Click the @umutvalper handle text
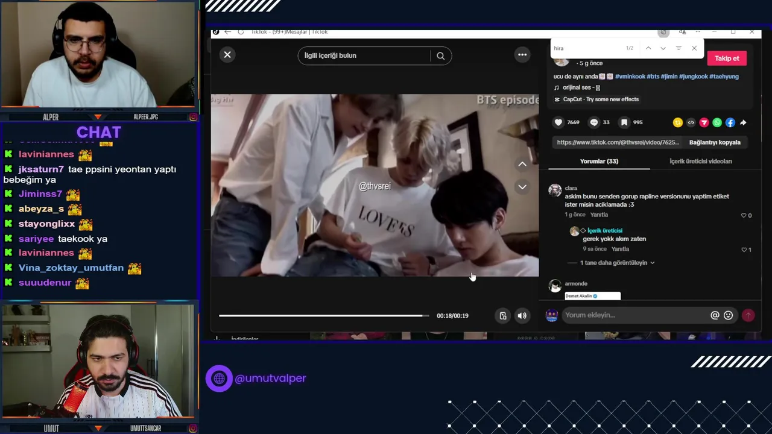Image resolution: width=772 pixels, height=434 pixels. click(x=270, y=379)
